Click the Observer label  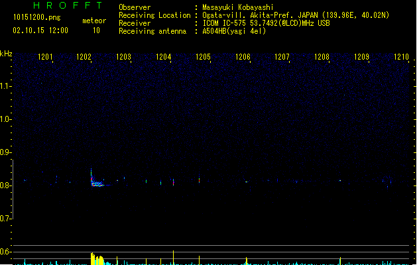pyautogui.click(x=135, y=7)
